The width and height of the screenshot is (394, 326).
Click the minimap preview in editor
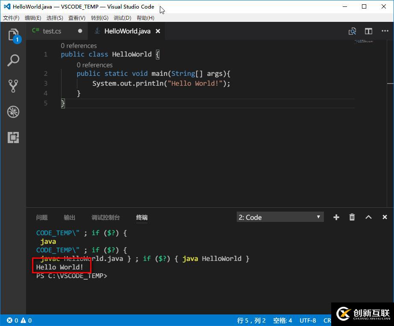(364, 42)
